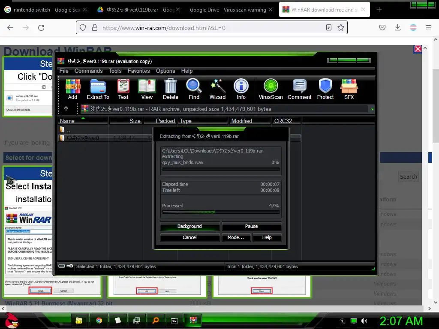Viewport: 439px width, 329px height.
Task: Click the Angry Birds start button
Action: (x=12, y=320)
